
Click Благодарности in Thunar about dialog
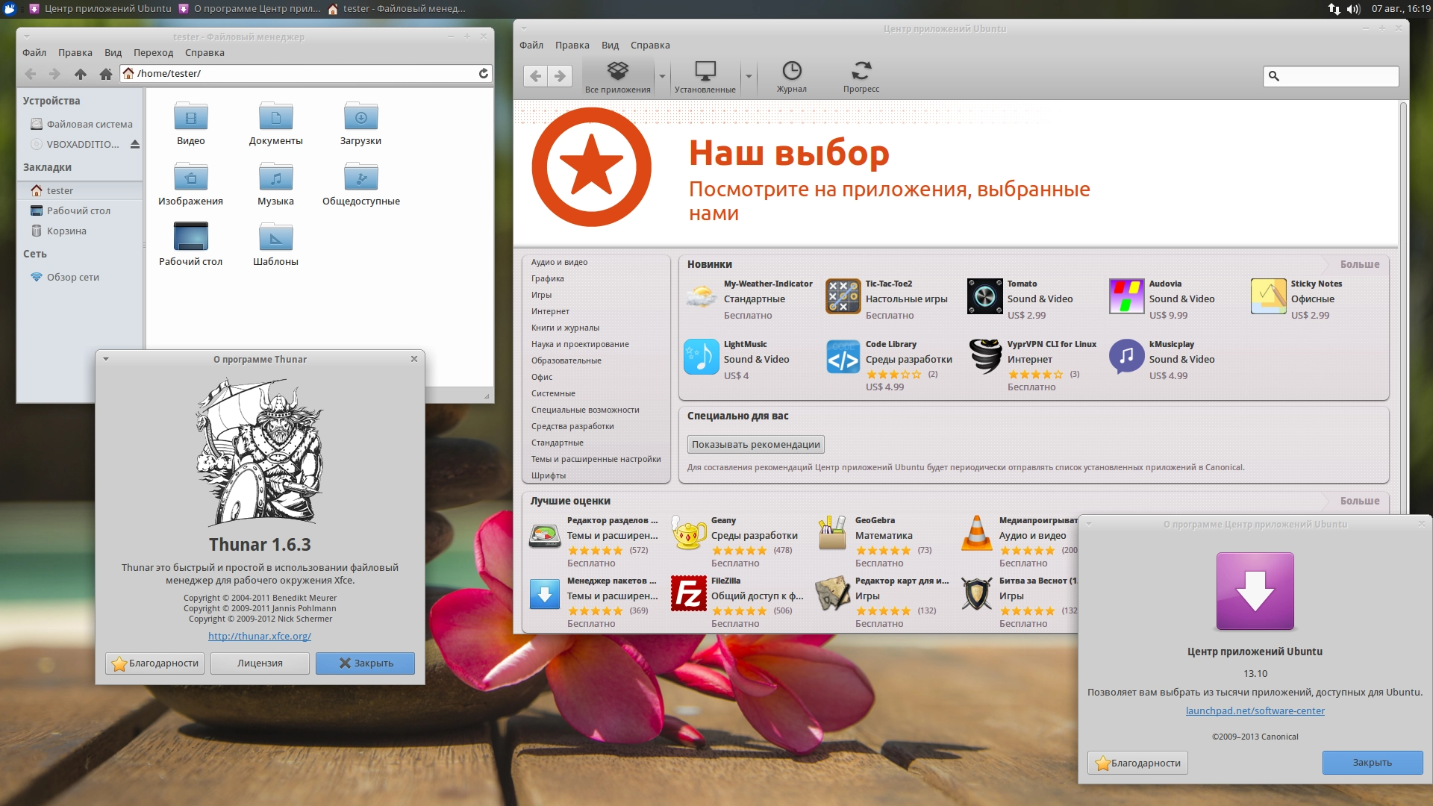click(154, 663)
